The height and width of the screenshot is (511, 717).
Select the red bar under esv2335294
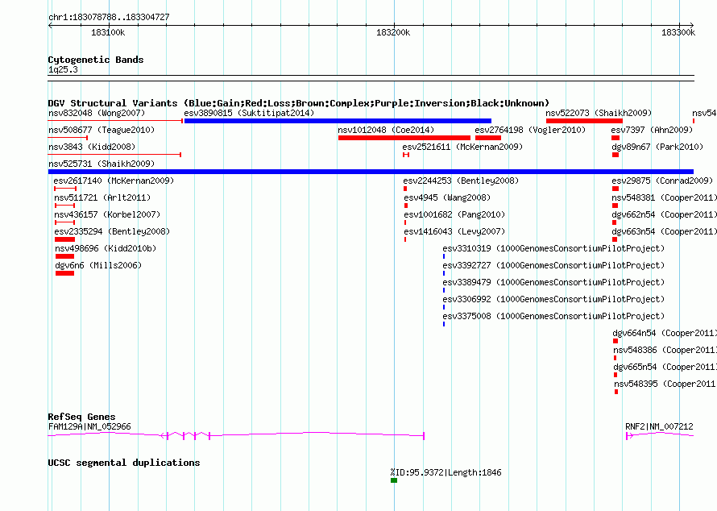tap(64, 239)
